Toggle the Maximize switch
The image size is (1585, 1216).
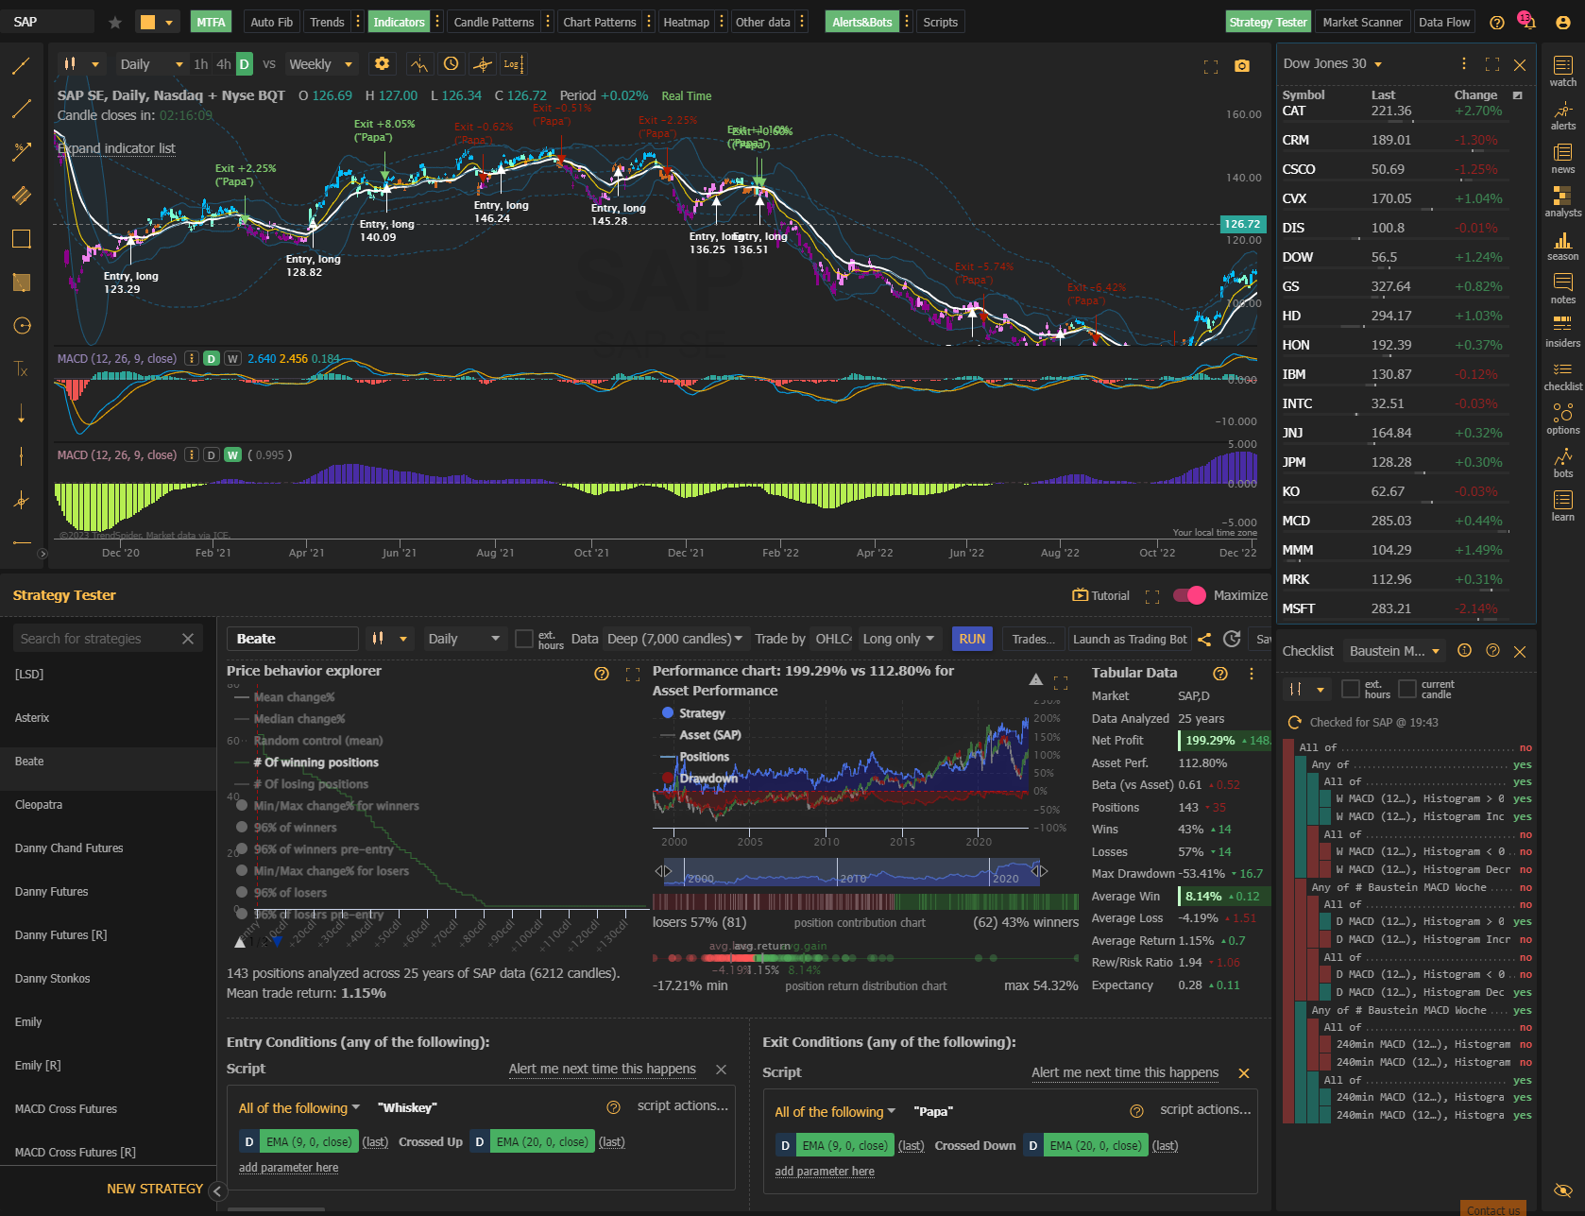(x=1189, y=595)
